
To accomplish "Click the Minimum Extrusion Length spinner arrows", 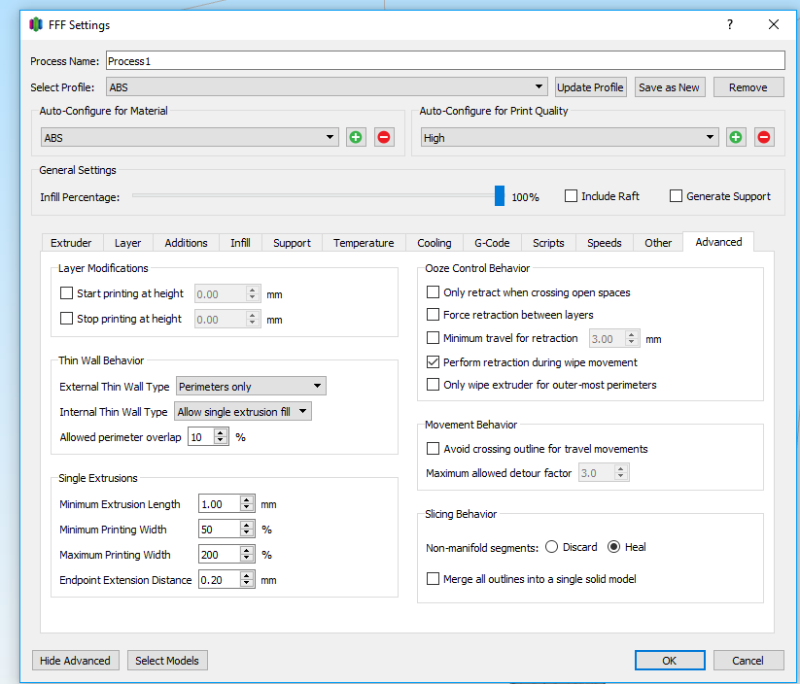I will click(x=247, y=504).
